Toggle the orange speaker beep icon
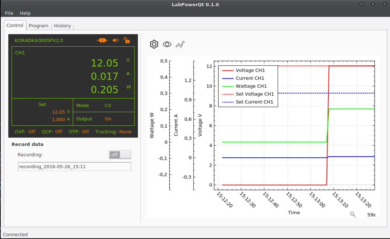The width and height of the screenshot is (390, 239). pos(115,40)
